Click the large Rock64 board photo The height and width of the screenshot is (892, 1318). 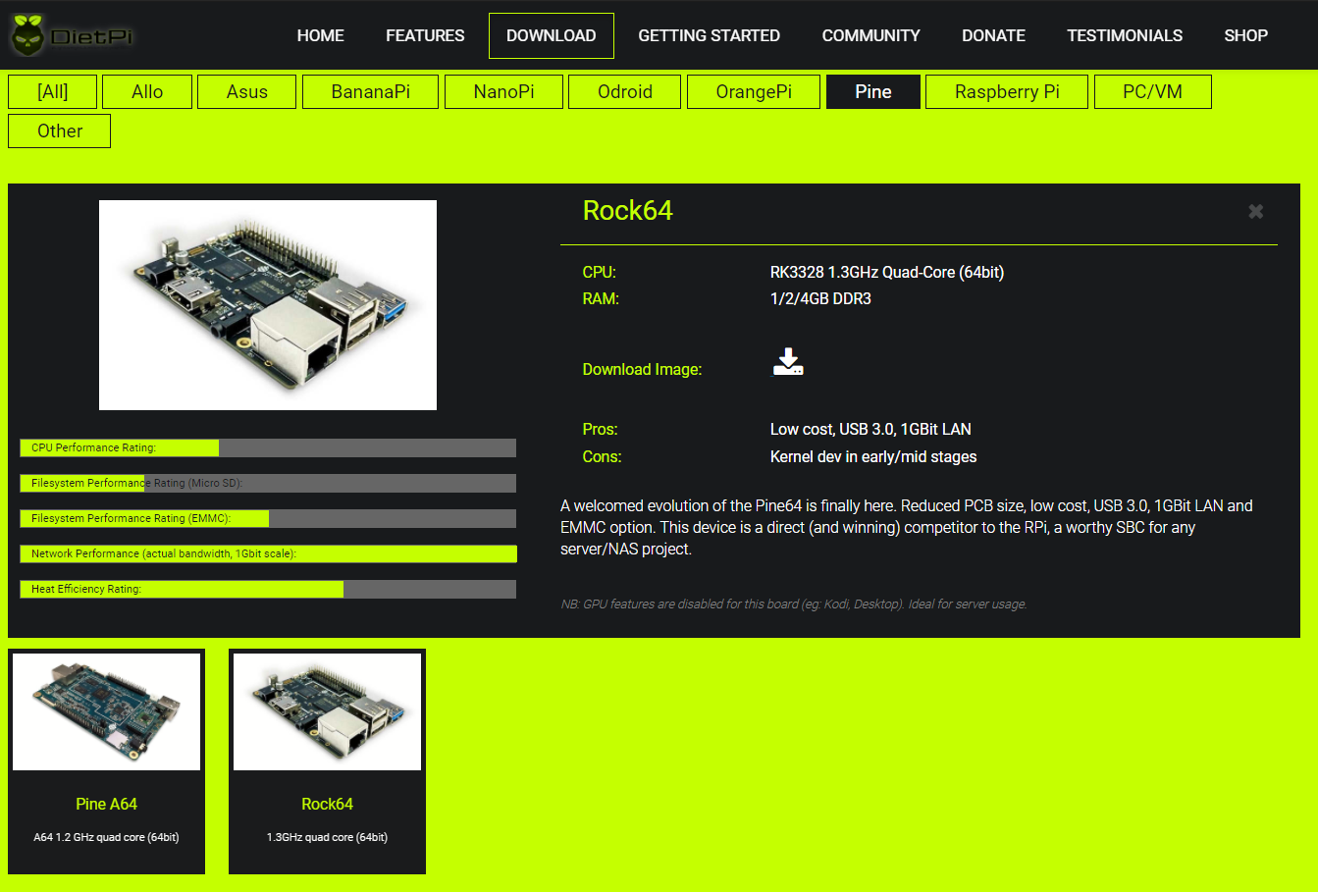click(268, 305)
